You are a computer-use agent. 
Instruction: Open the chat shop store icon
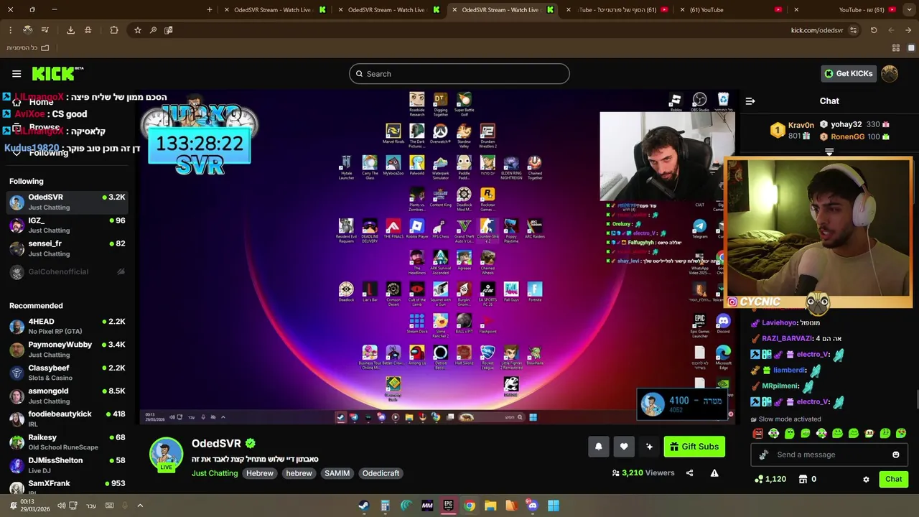tap(803, 479)
